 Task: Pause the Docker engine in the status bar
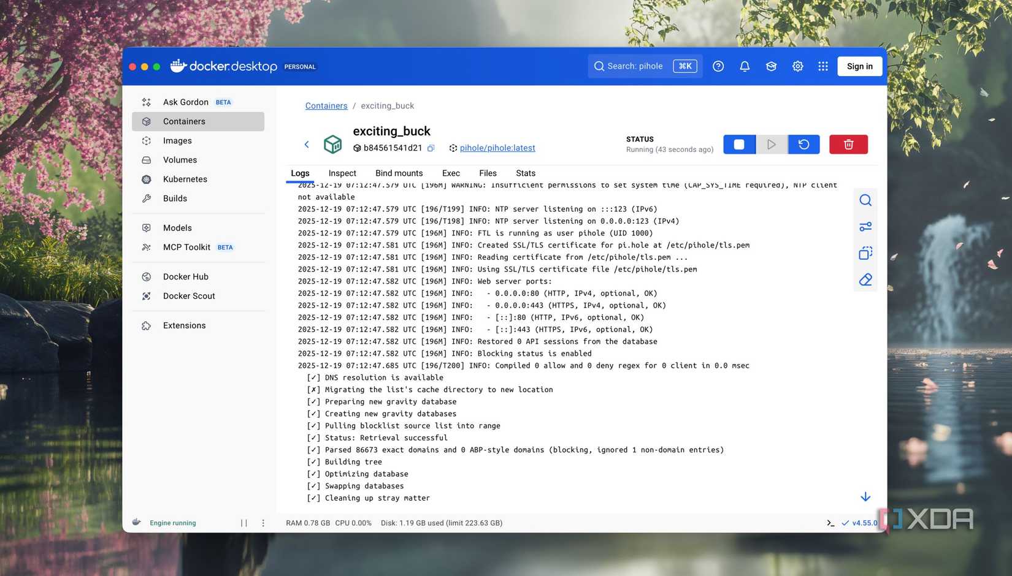point(243,523)
